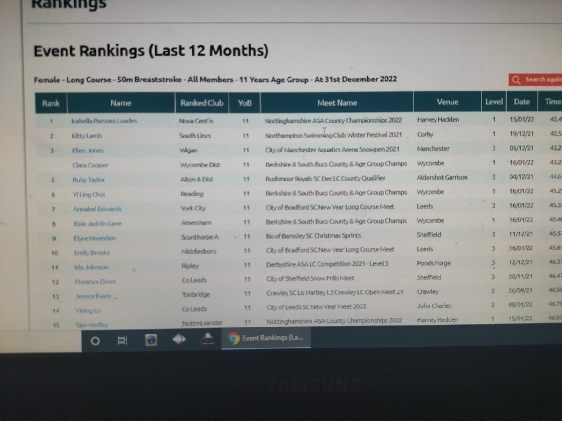Select date cell '26/09/21'

(522, 291)
